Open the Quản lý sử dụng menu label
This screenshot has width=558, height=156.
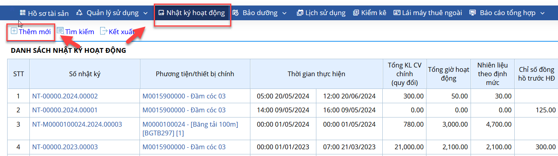tap(113, 13)
